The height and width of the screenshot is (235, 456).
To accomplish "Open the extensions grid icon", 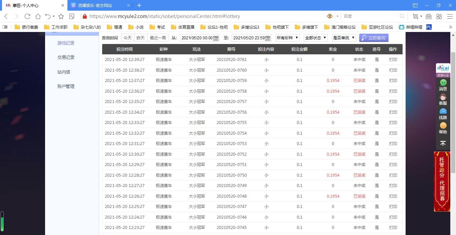I will click(x=439, y=16).
